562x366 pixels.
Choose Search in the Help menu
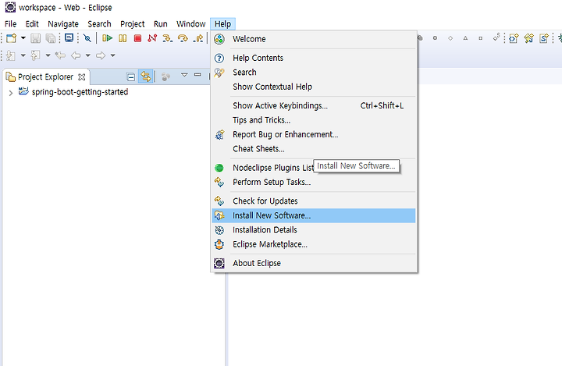pos(314,73)
